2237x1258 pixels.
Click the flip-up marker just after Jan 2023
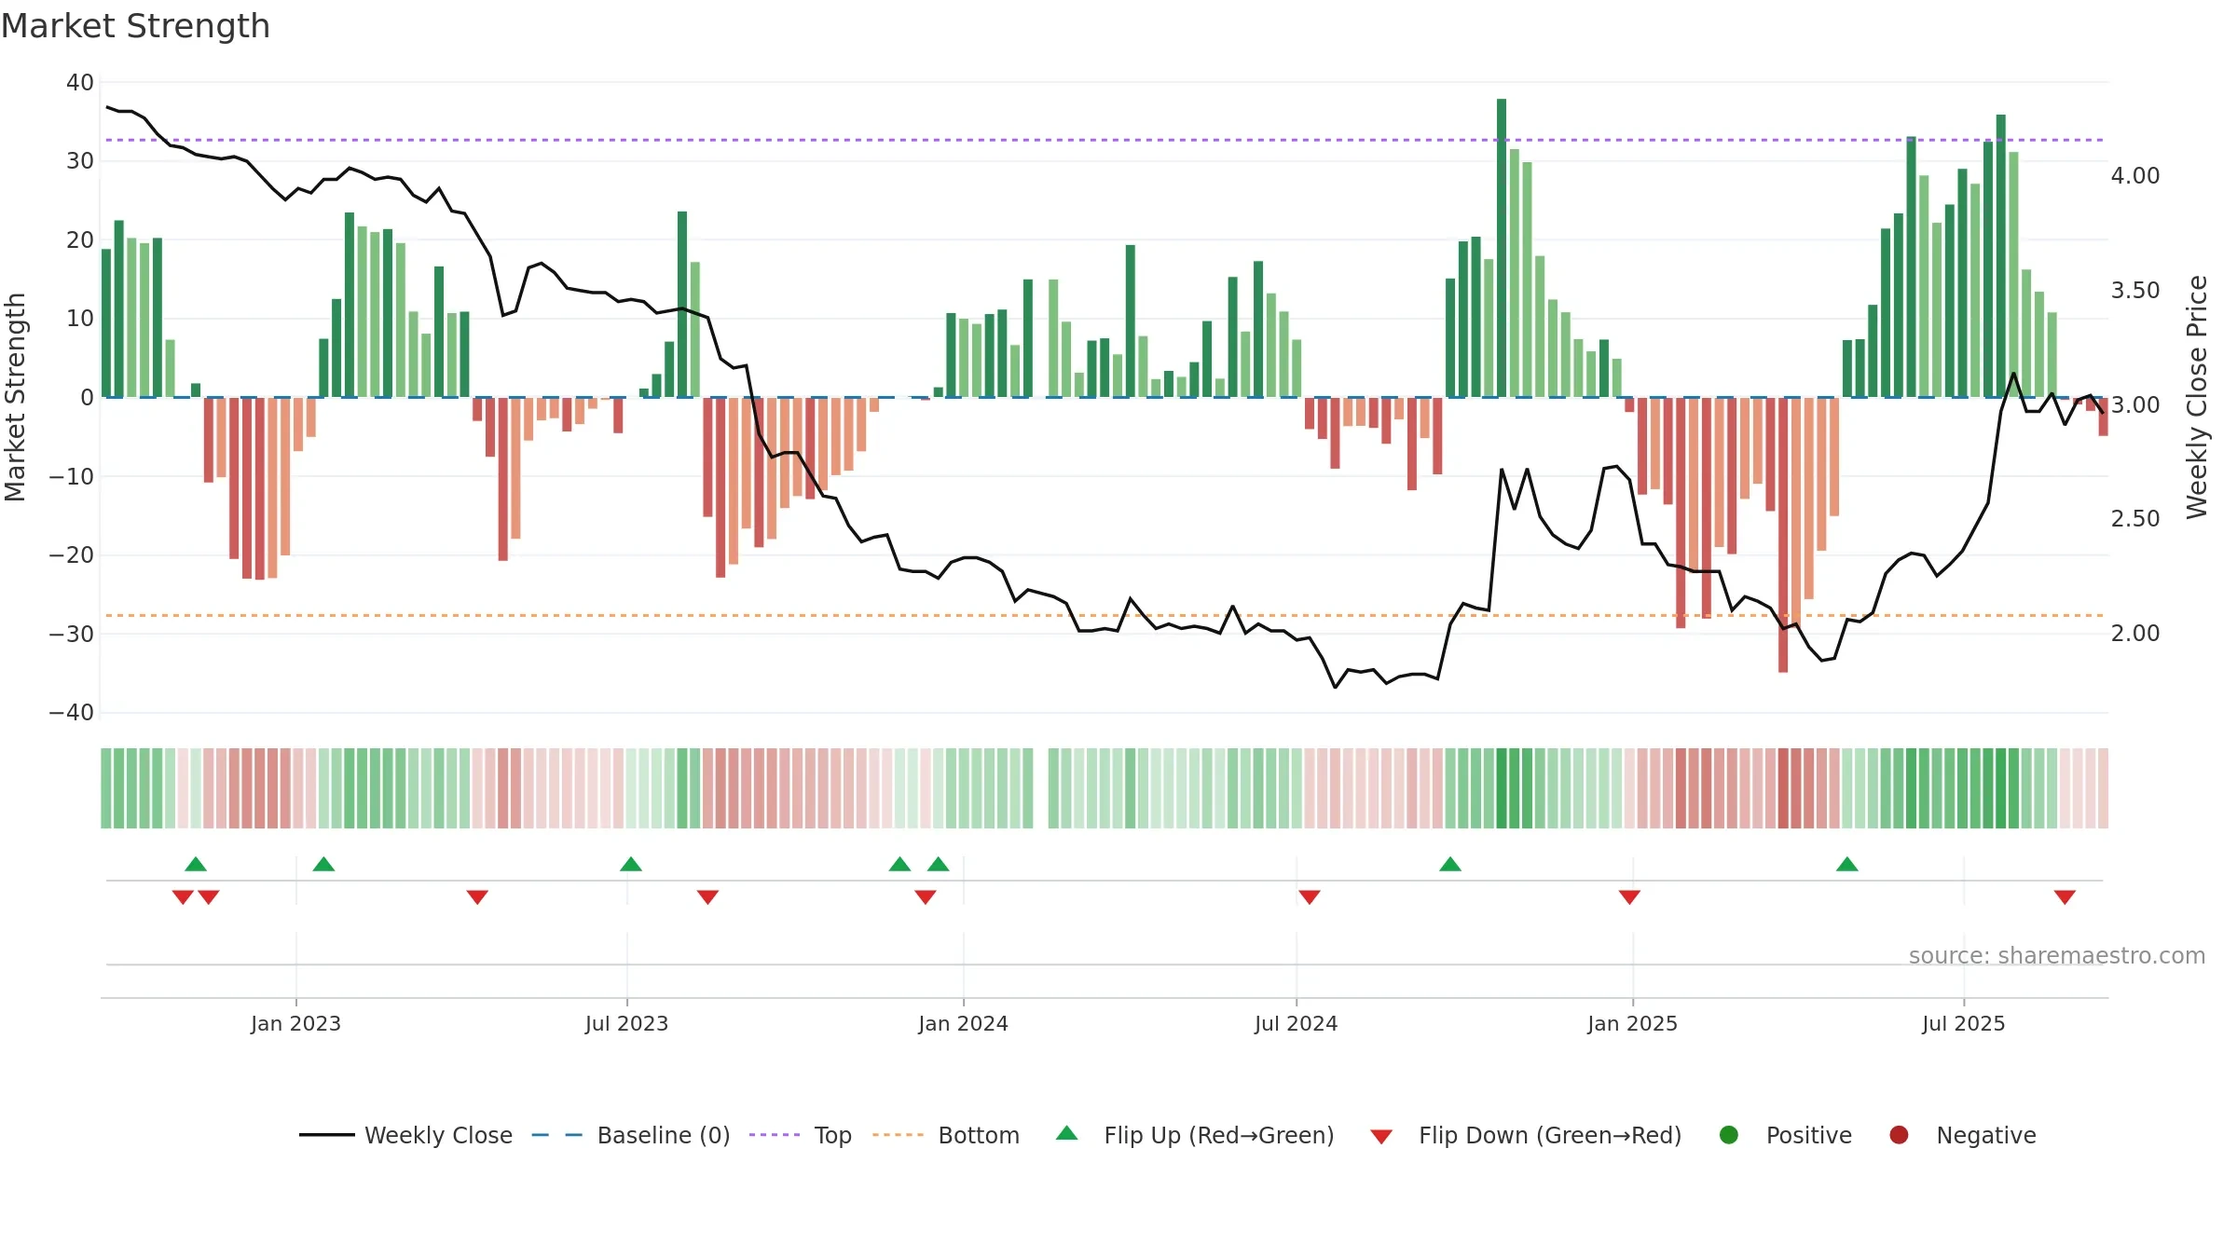pyautogui.click(x=323, y=864)
